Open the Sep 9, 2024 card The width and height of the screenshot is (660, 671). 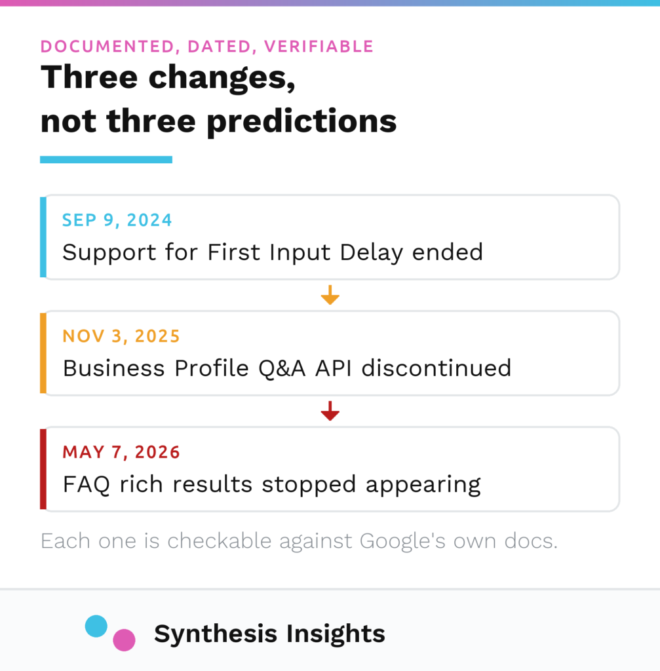330,237
